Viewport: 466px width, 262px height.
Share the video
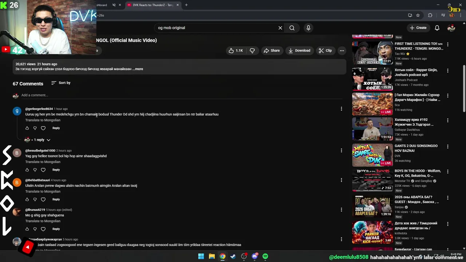[272, 51]
